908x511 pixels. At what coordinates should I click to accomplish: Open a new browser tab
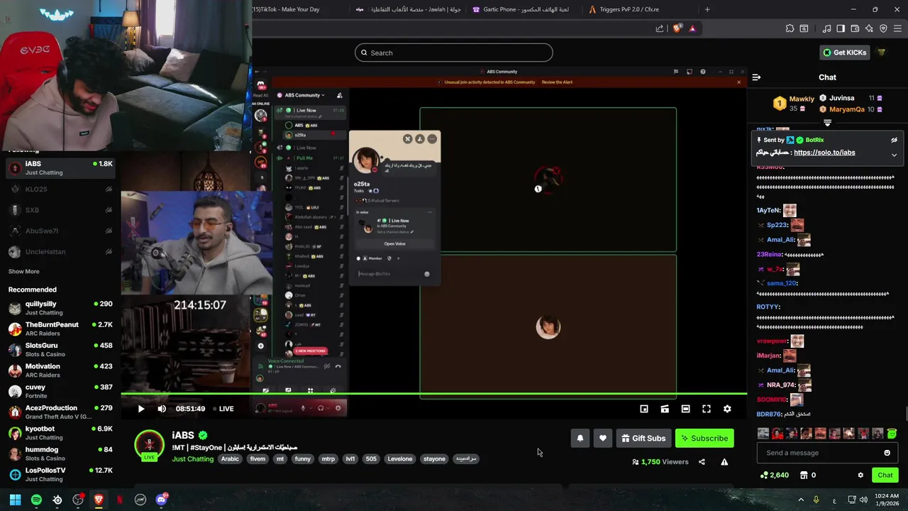707,9
